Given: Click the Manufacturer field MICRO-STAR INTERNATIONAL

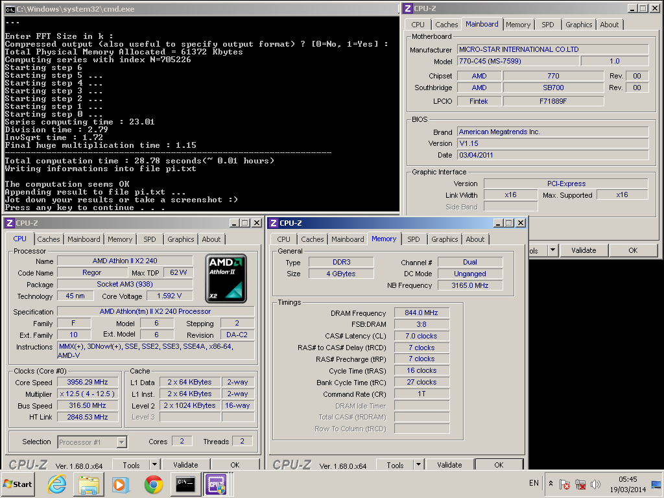Looking at the screenshot, I should [x=553, y=49].
